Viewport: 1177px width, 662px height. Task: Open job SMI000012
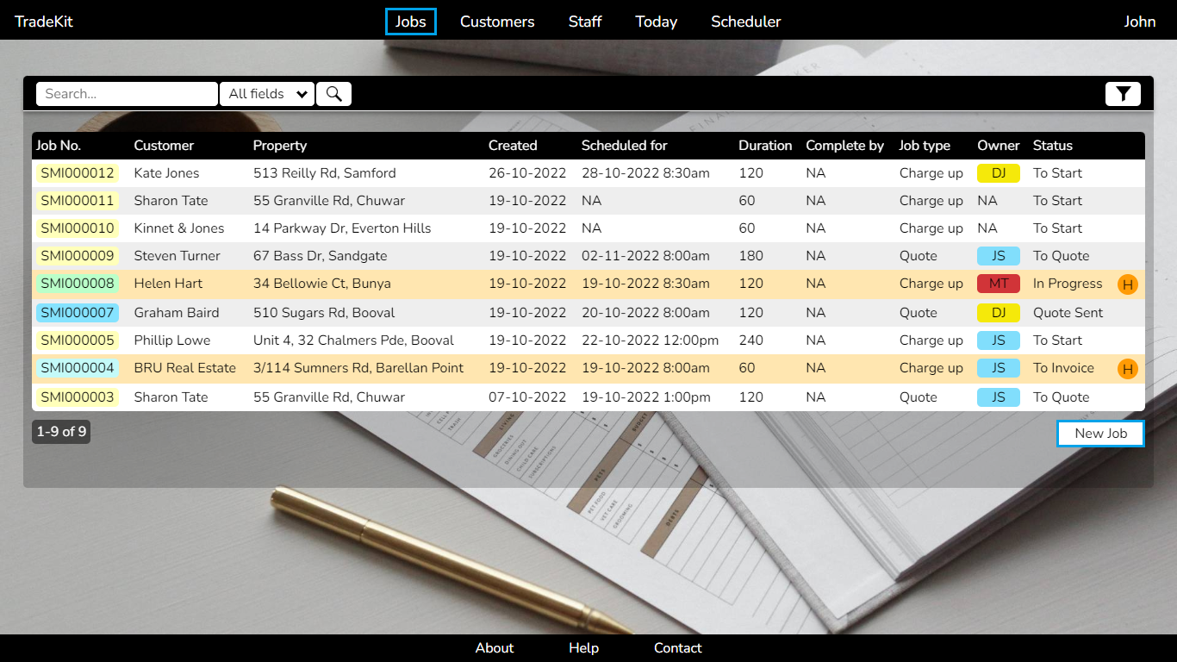(x=78, y=173)
